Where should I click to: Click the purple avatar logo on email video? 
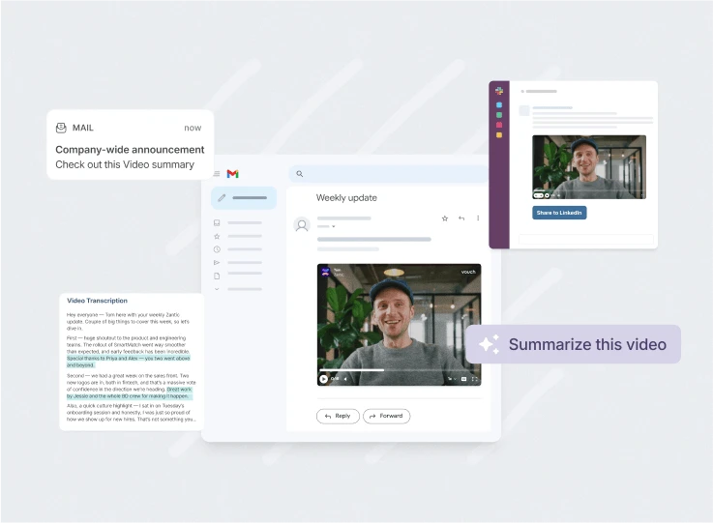click(x=325, y=272)
